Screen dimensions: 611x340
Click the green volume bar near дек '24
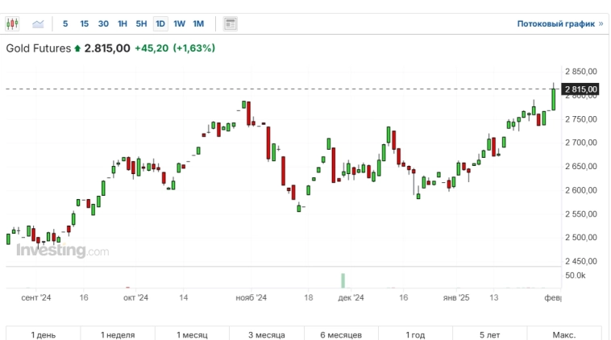[343, 280]
